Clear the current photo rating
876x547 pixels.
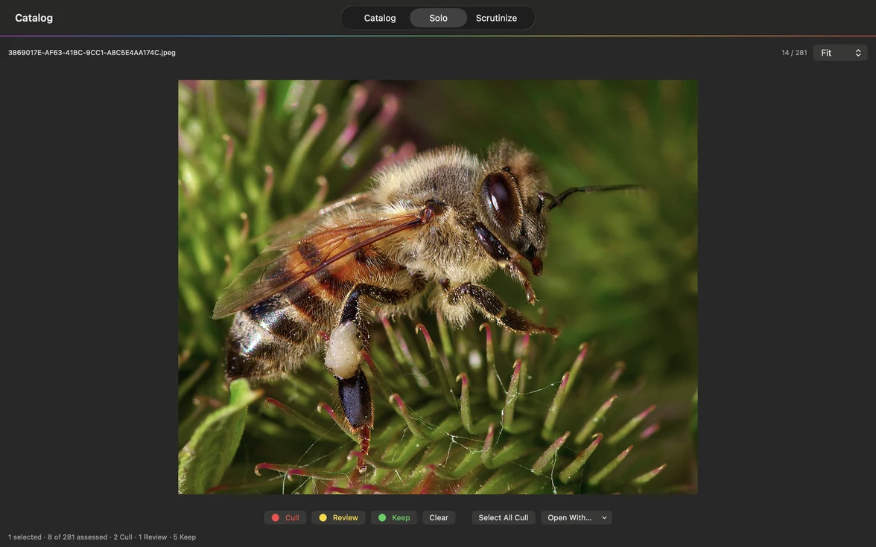439,517
